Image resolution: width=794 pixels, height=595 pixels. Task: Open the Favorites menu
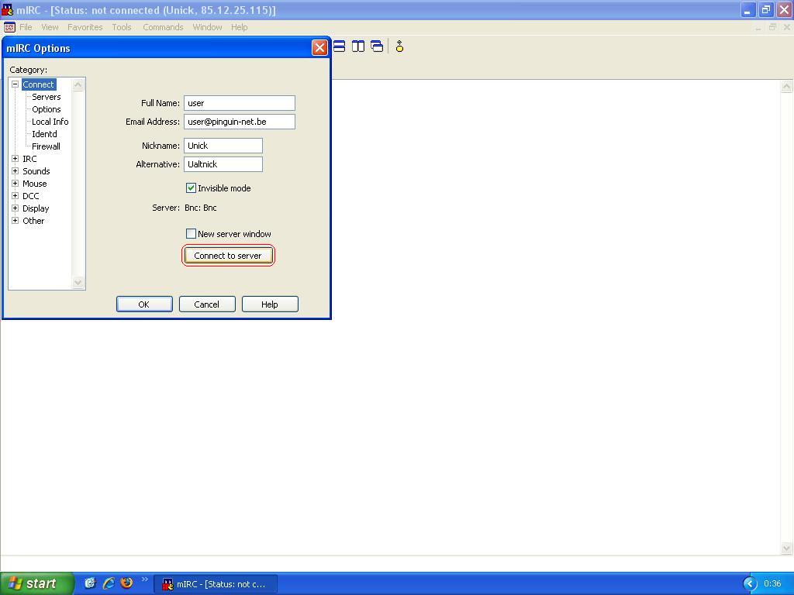[x=85, y=27]
